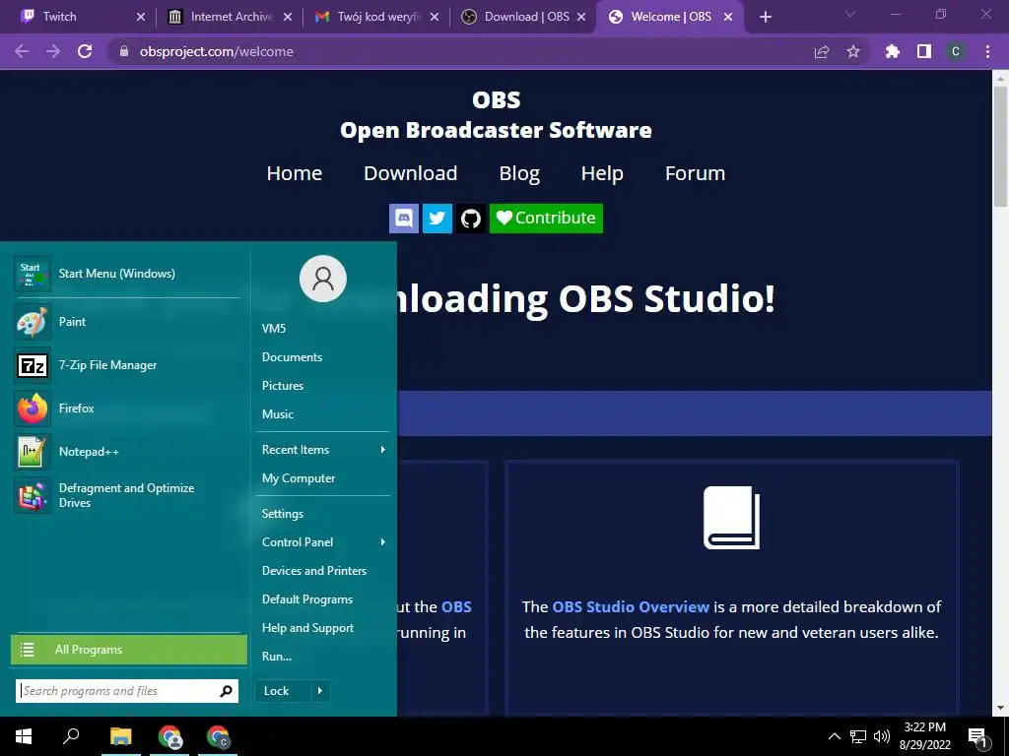This screenshot has width=1009, height=756.
Task: Open the OBS Blog link
Action: [519, 173]
